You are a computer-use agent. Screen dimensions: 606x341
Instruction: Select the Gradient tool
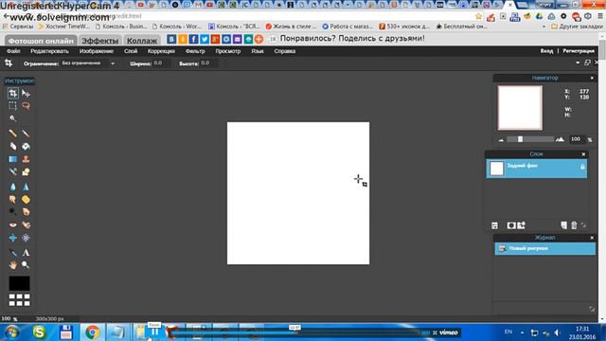(12, 159)
